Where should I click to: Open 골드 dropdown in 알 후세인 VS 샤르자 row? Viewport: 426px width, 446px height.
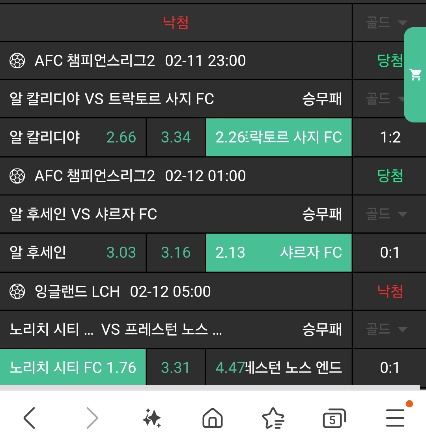point(386,214)
